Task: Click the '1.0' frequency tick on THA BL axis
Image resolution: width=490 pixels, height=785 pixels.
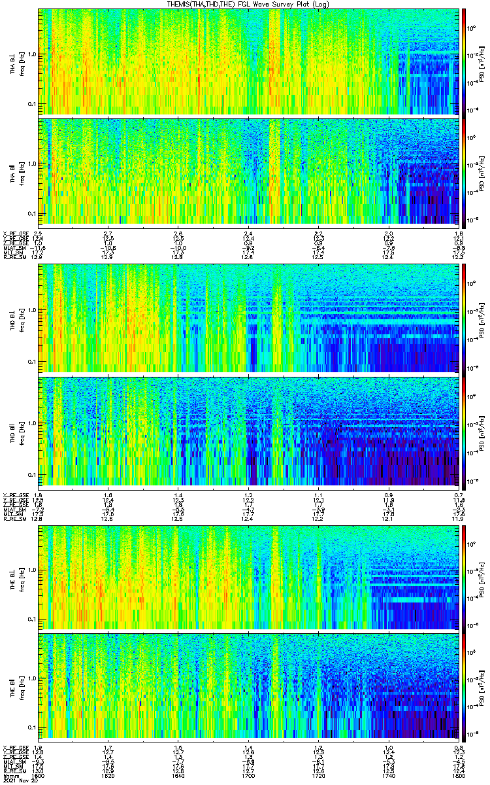Action: pyautogui.click(x=31, y=54)
